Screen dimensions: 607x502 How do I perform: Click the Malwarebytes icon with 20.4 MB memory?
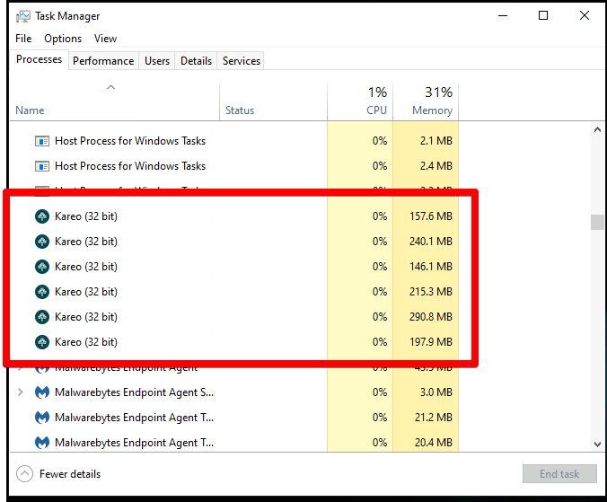click(x=41, y=443)
